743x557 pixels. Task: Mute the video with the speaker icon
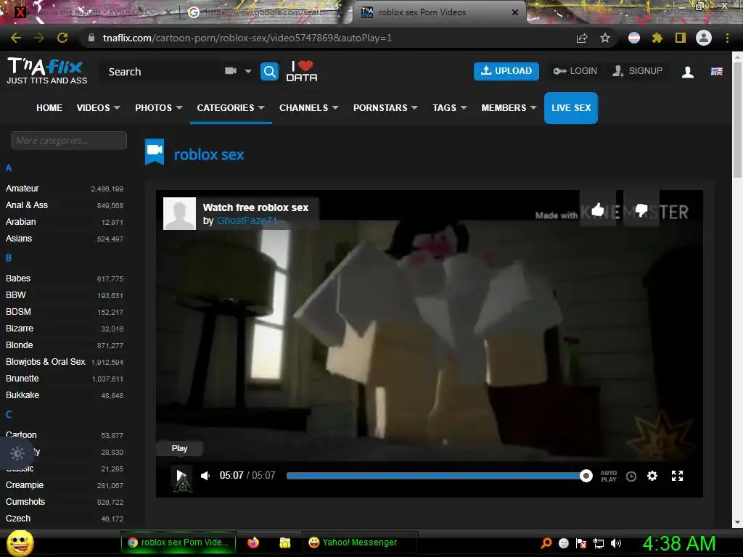[x=205, y=476]
